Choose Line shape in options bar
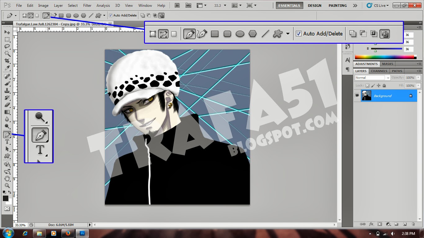 (91, 15)
